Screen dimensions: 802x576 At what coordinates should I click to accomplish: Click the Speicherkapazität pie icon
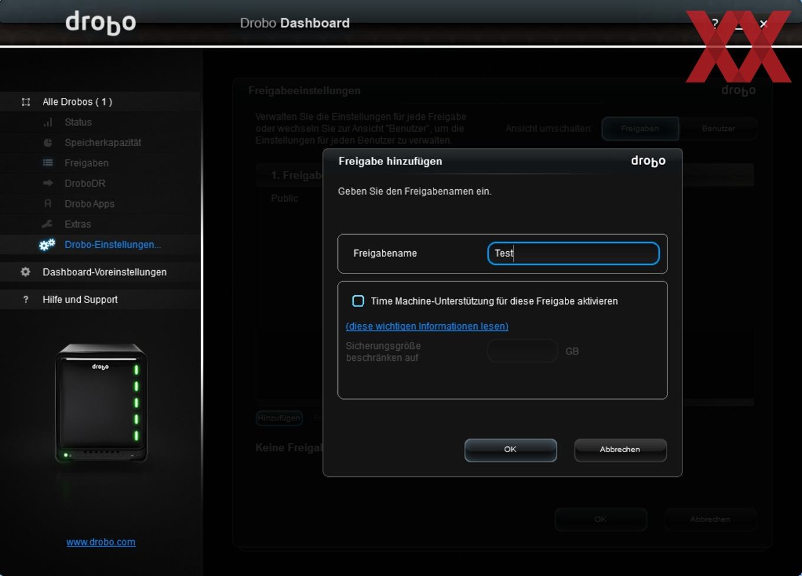click(x=48, y=143)
